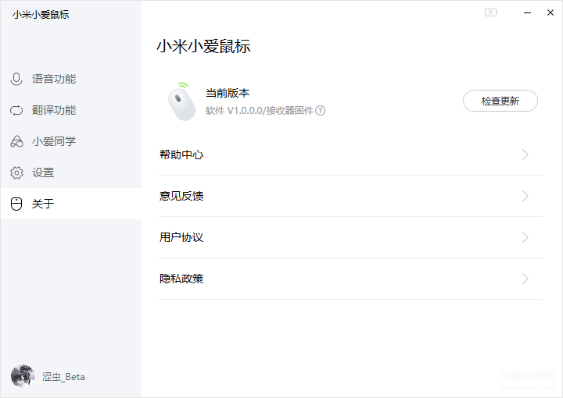Switch to the 翻译功能 tab
The width and height of the screenshot is (563, 398).
[x=54, y=110]
